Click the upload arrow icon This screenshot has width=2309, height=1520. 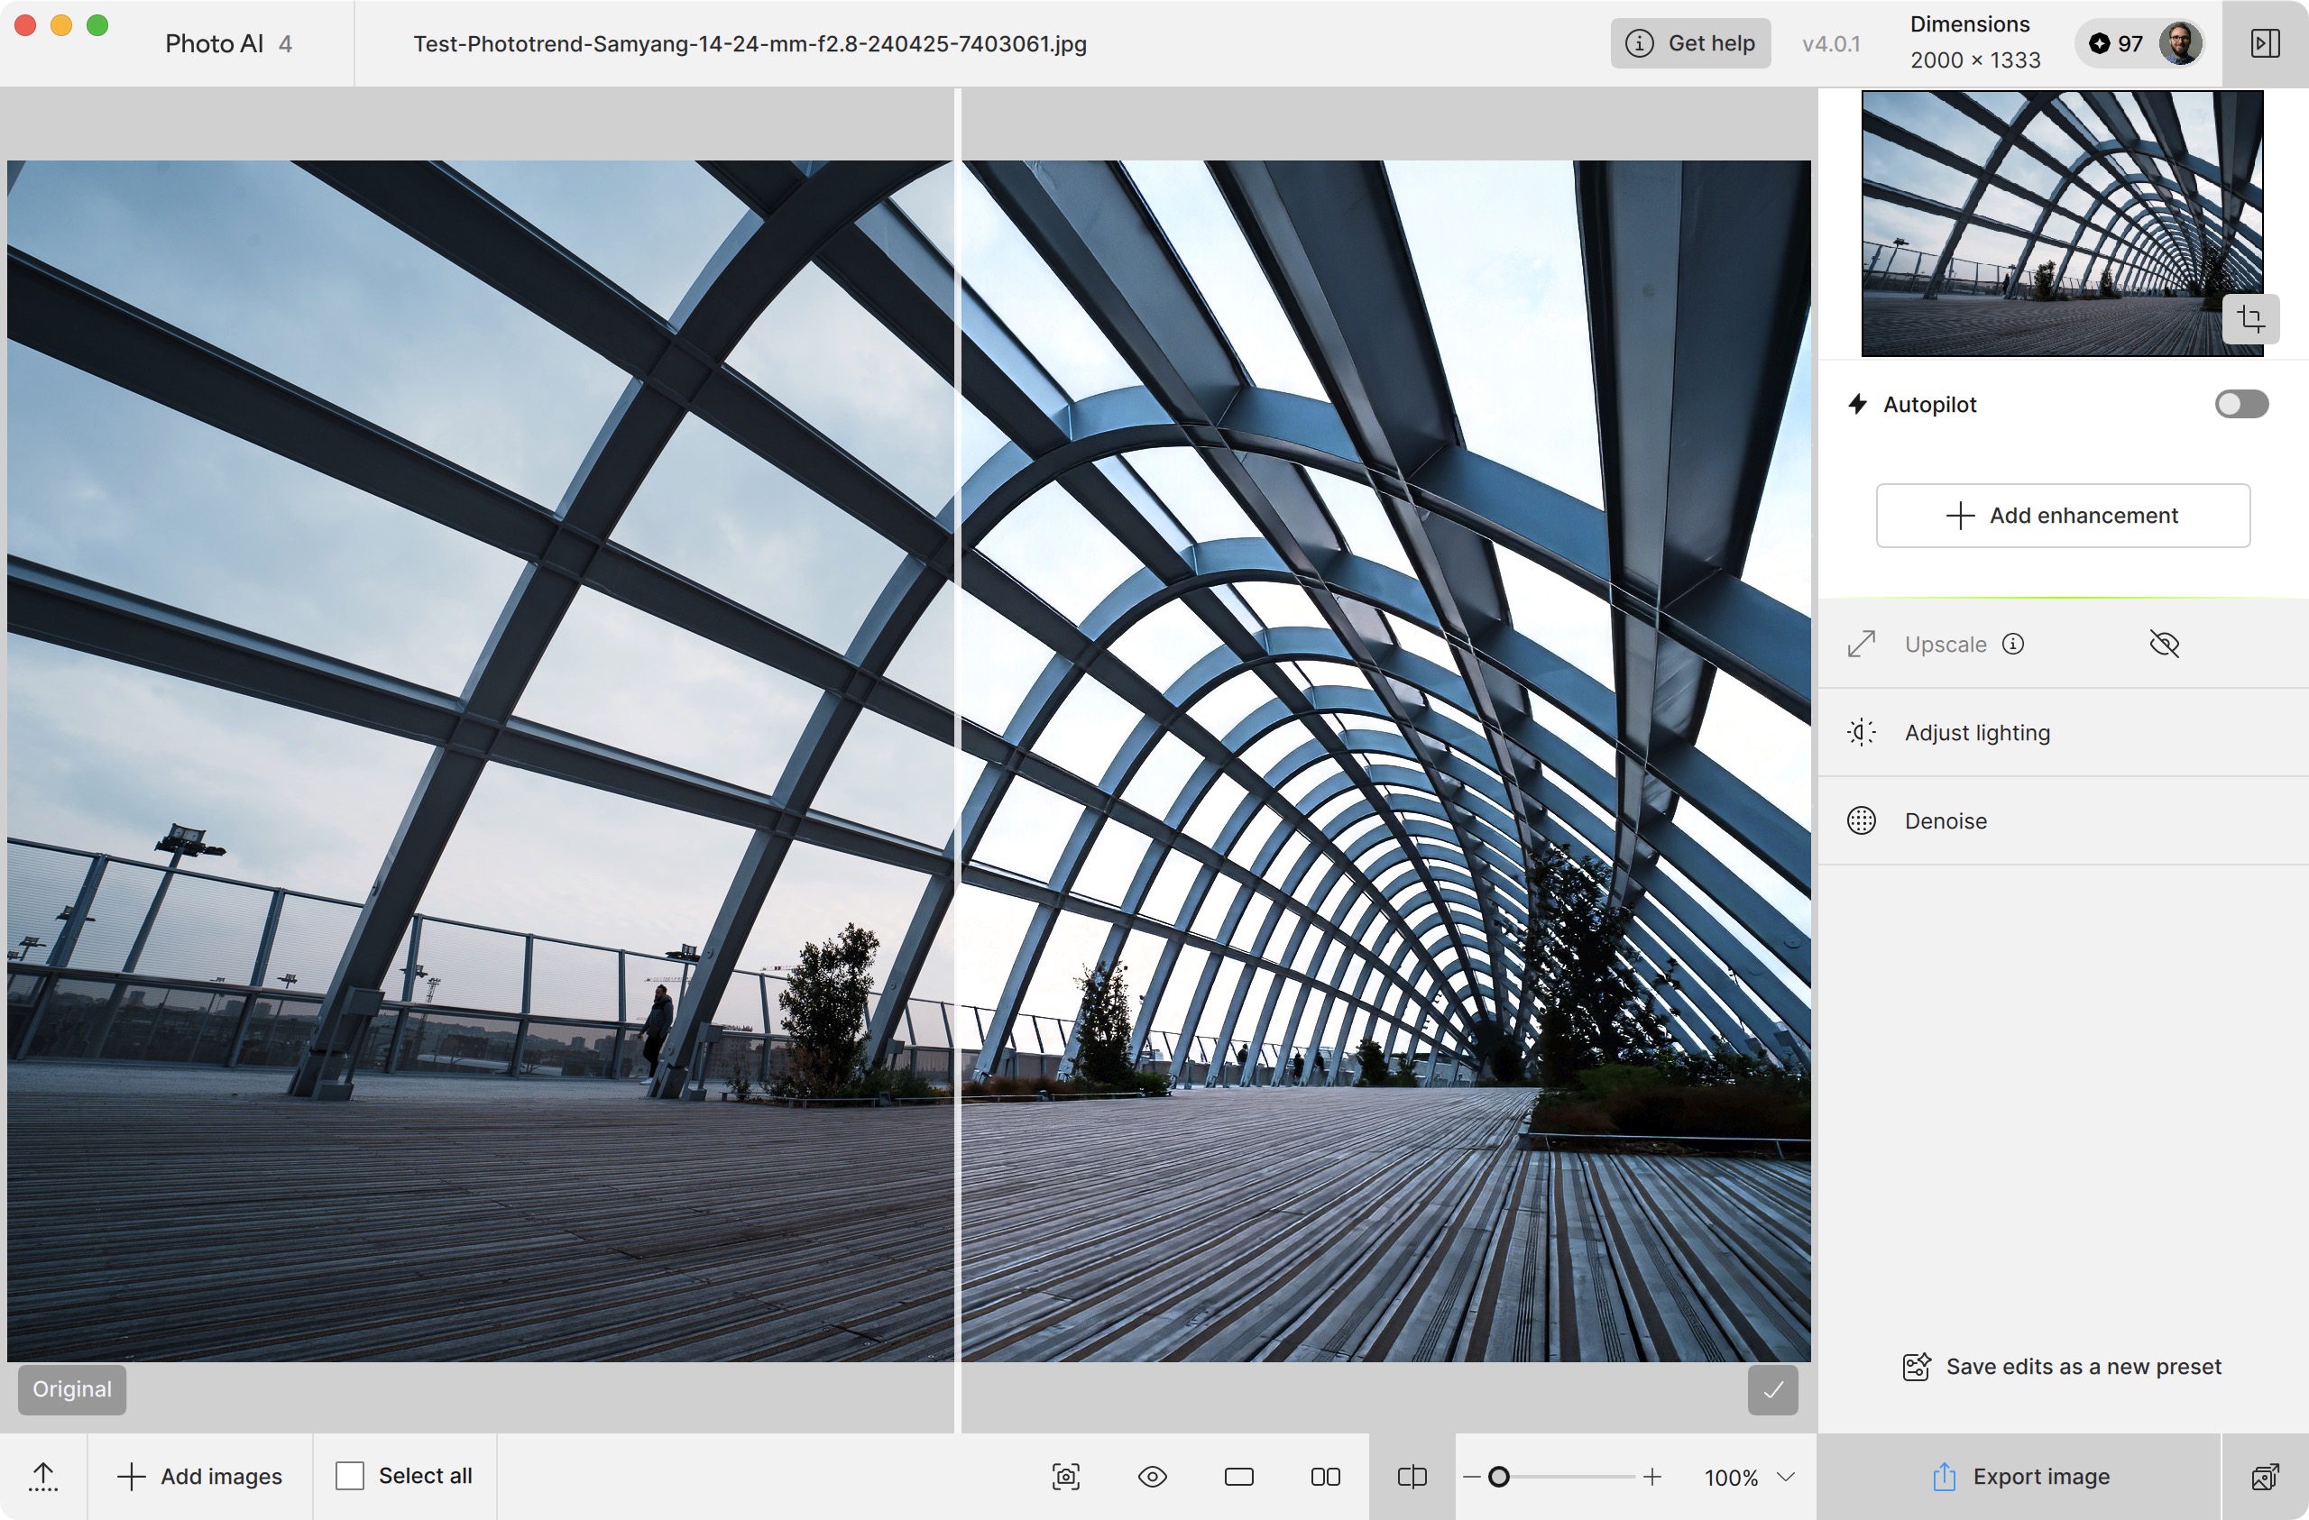click(x=42, y=1477)
